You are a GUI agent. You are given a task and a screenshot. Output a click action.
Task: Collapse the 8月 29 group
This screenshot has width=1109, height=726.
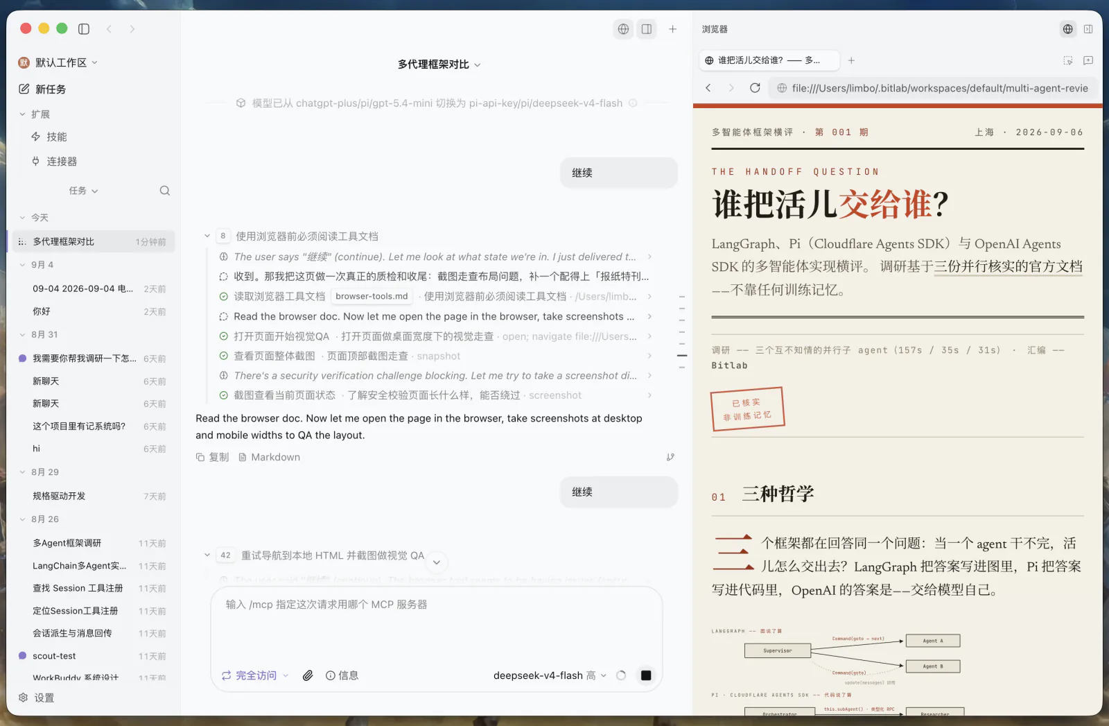pos(40,472)
